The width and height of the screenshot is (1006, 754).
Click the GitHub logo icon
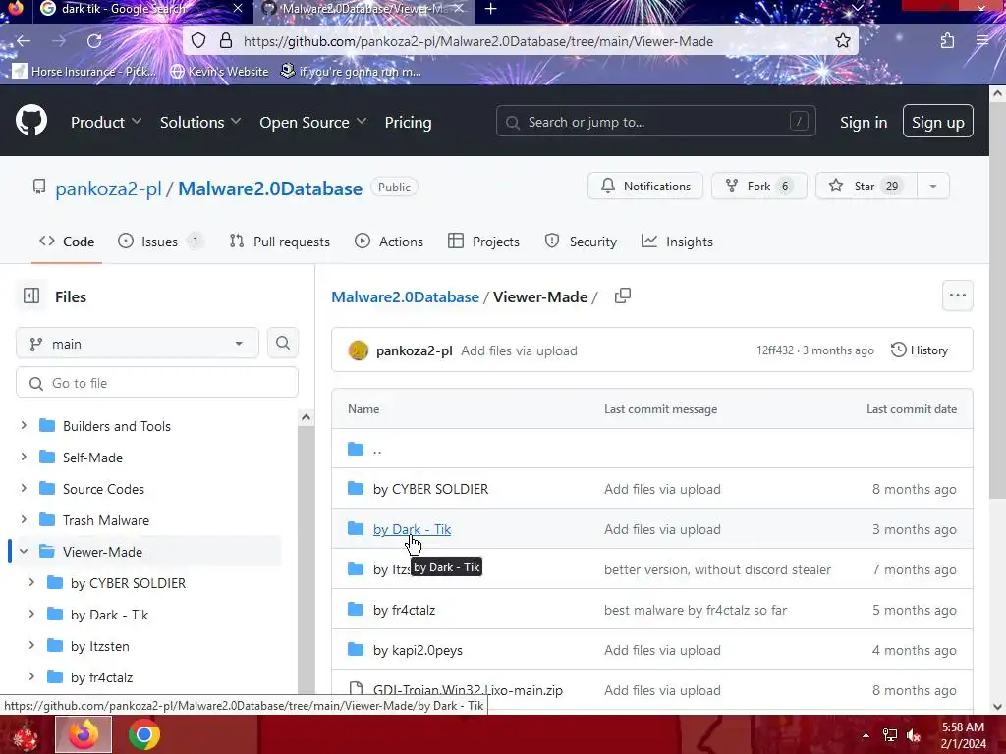(30, 120)
